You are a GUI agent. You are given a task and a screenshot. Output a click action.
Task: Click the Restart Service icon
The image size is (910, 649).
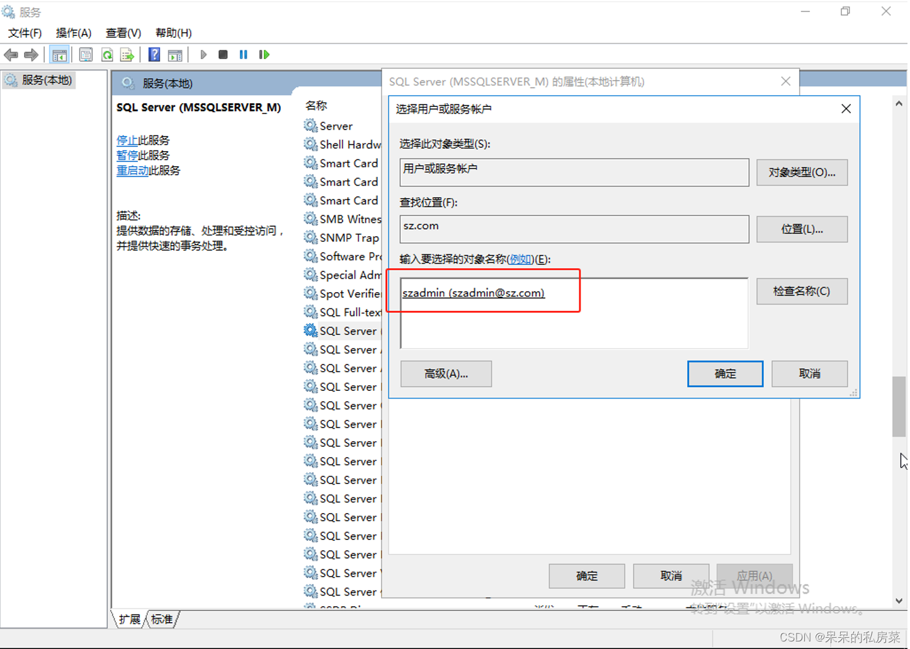264,55
